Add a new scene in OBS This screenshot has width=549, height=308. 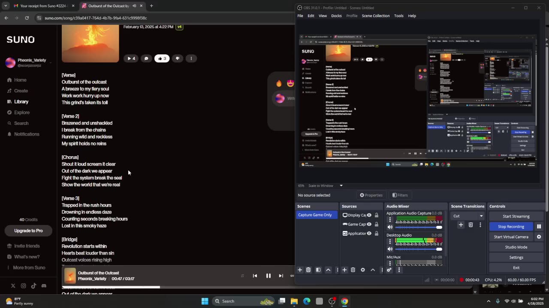tap(300, 270)
